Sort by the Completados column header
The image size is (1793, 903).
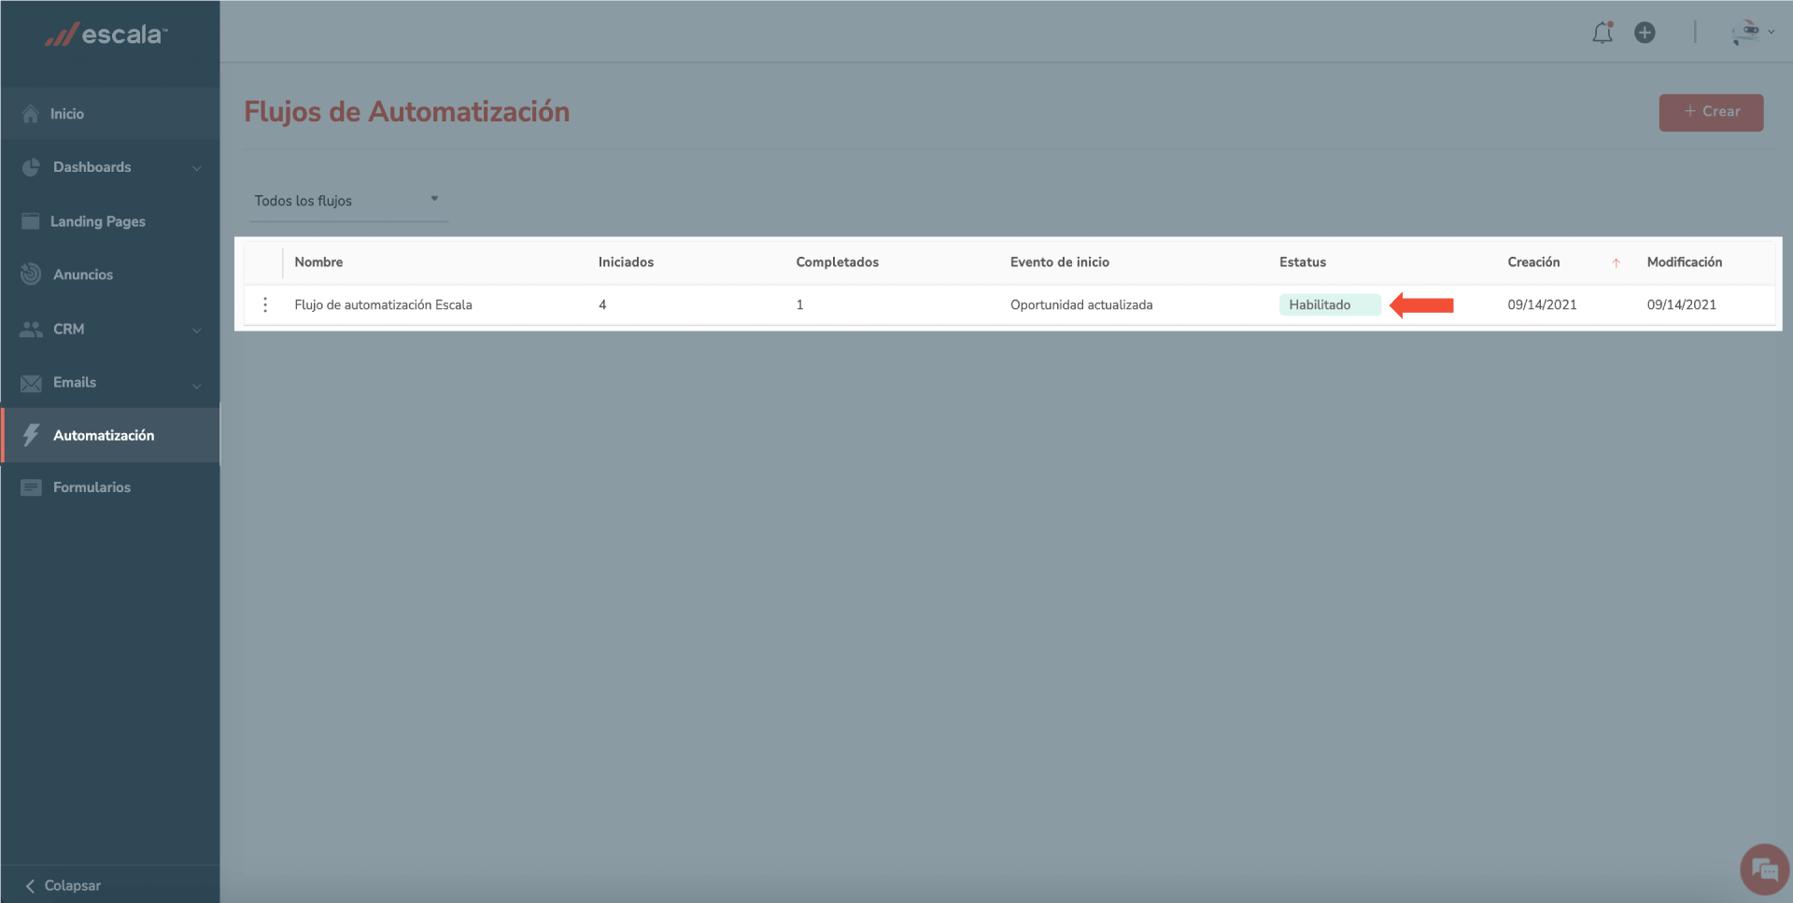click(837, 262)
